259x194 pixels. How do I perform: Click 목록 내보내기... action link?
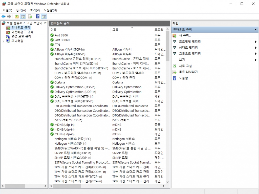click(189, 72)
